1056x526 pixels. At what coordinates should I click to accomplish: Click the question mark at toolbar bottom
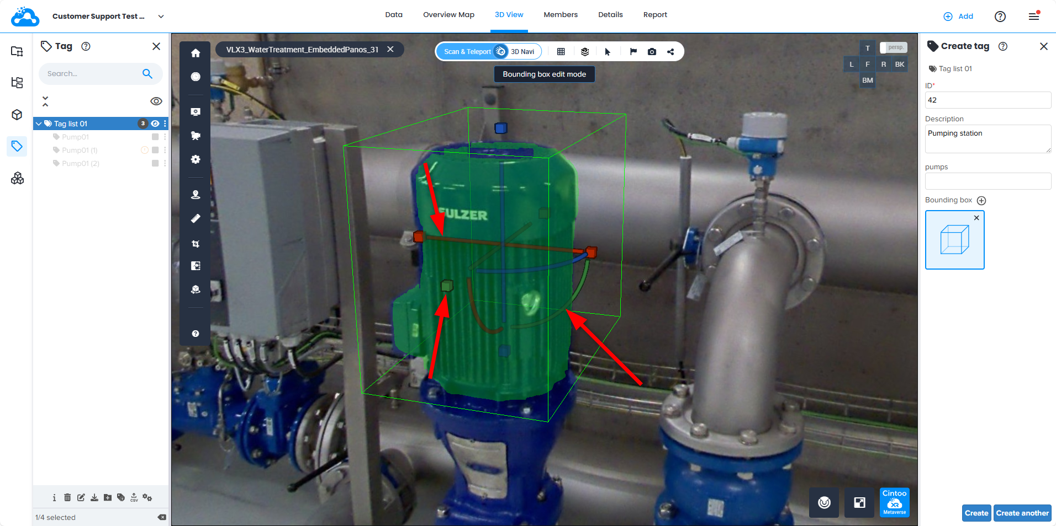(196, 334)
